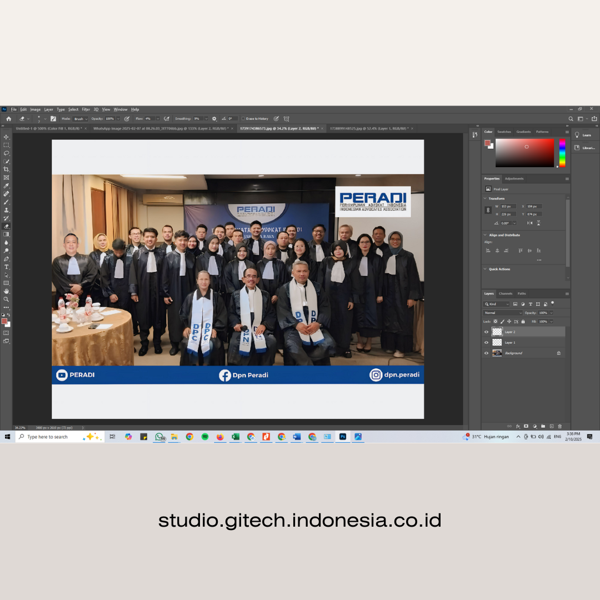This screenshot has height=600, width=600.
Task: Pick the Crop tool in the toolbar
Action: coord(7,169)
